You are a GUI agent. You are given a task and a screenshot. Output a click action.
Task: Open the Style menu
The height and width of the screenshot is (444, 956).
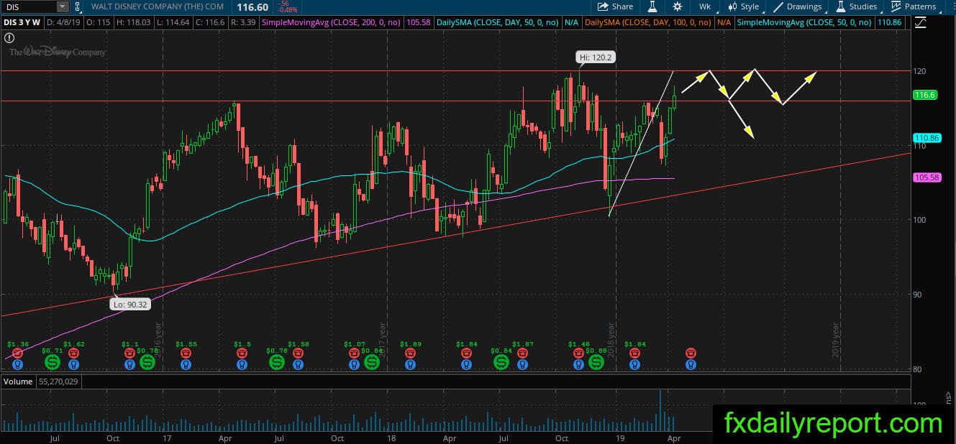tap(744, 6)
